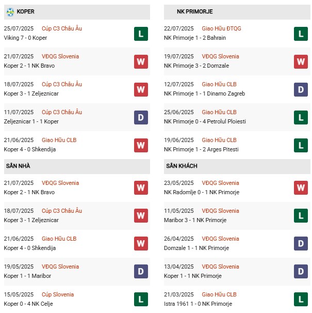Open Cúp Slovenia competition link
312x313 pixels.
58,294
